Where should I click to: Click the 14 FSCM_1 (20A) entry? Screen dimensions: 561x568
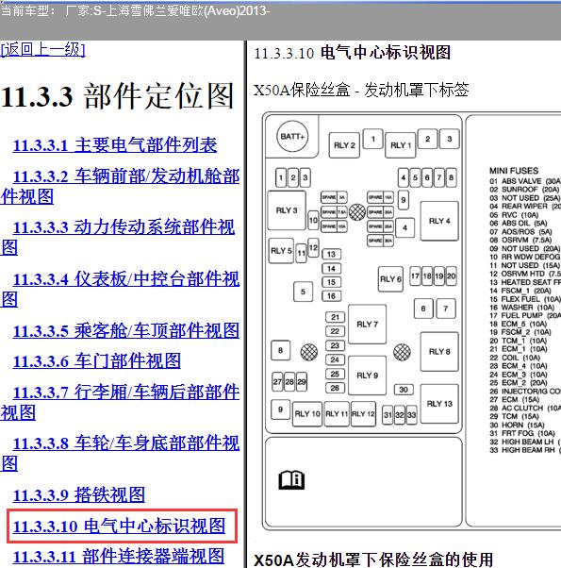520,291
